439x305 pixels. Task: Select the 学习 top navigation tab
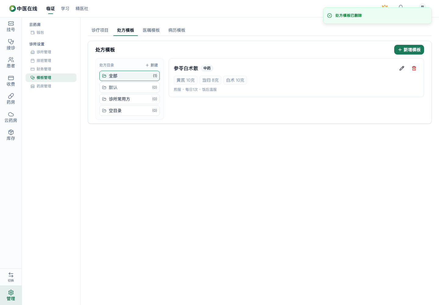[x=65, y=9]
